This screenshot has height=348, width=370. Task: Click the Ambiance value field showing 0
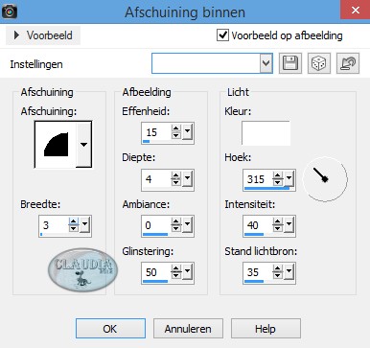tap(156, 225)
